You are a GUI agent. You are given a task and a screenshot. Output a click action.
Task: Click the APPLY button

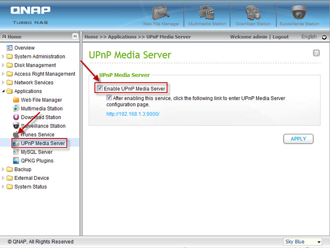pyautogui.click(x=298, y=139)
